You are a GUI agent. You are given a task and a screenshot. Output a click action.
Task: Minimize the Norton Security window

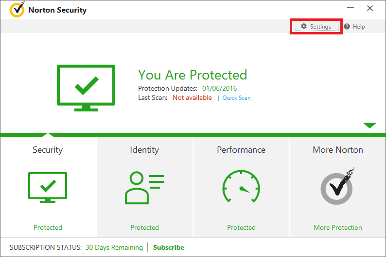point(350,9)
